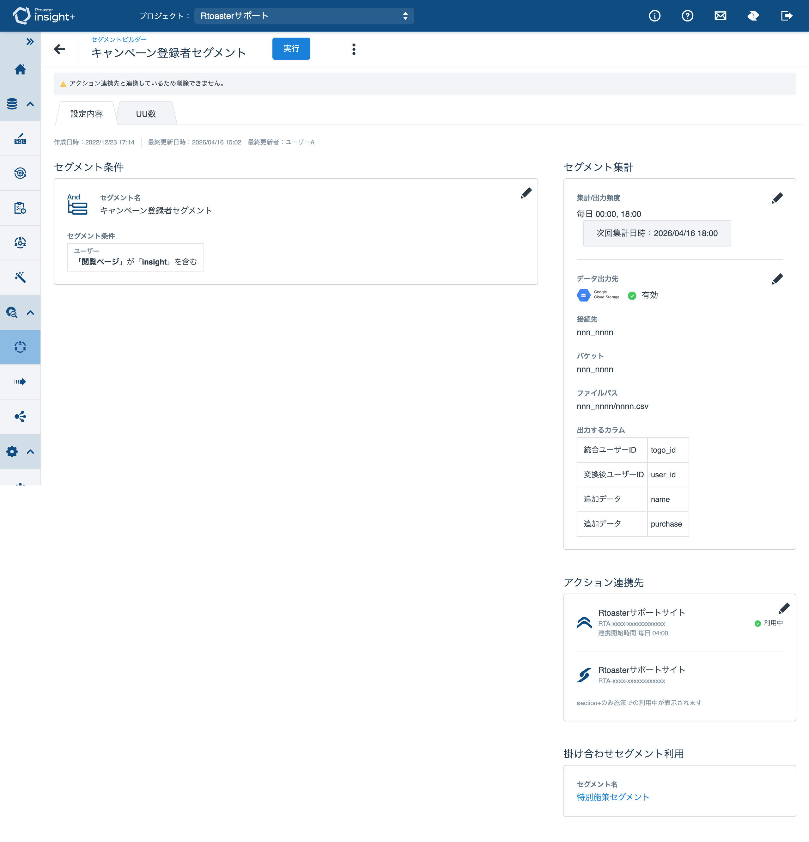This screenshot has height=842, width=809.
Task: Click the 利用中 status indicator
Action: click(x=769, y=623)
